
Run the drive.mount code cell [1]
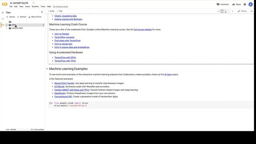(51, 103)
